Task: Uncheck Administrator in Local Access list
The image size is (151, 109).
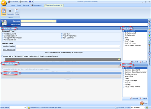Action: pos(124,68)
